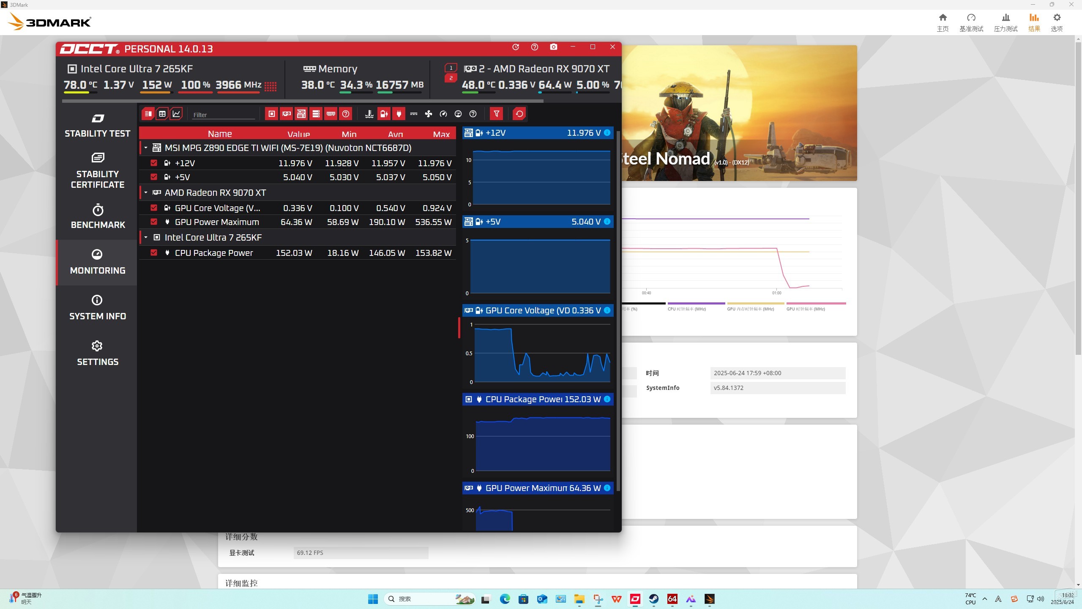Screen dimensions: 1082x609
Task: Toggle the storage sensor filter icon
Action: [x=316, y=114]
